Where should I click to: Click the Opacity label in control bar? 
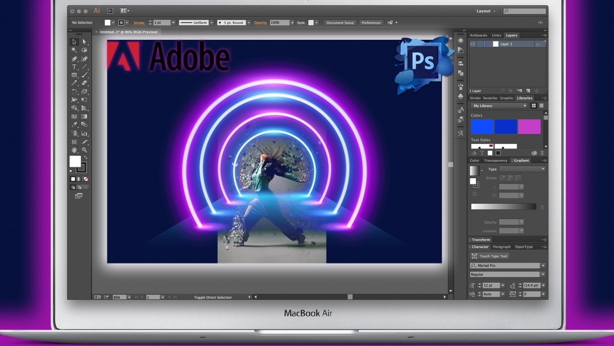coord(260,23)
